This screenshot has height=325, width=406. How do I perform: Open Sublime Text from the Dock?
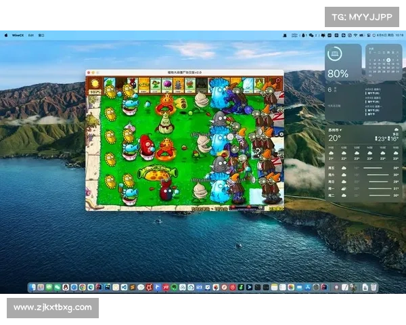133,287
